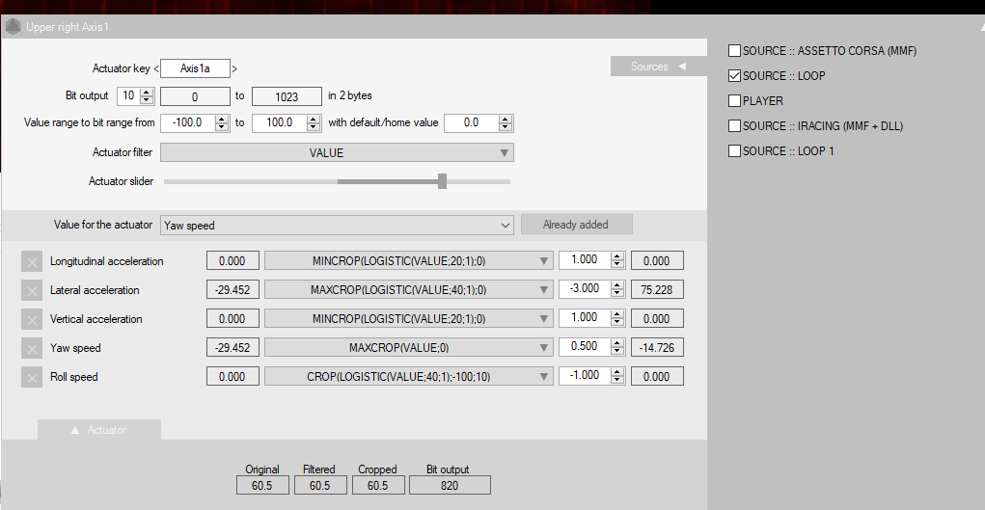The width and height of the screenshot is (985, 510).
Task: Open the Value for the actuator dropdown
Action: (337, 225)
